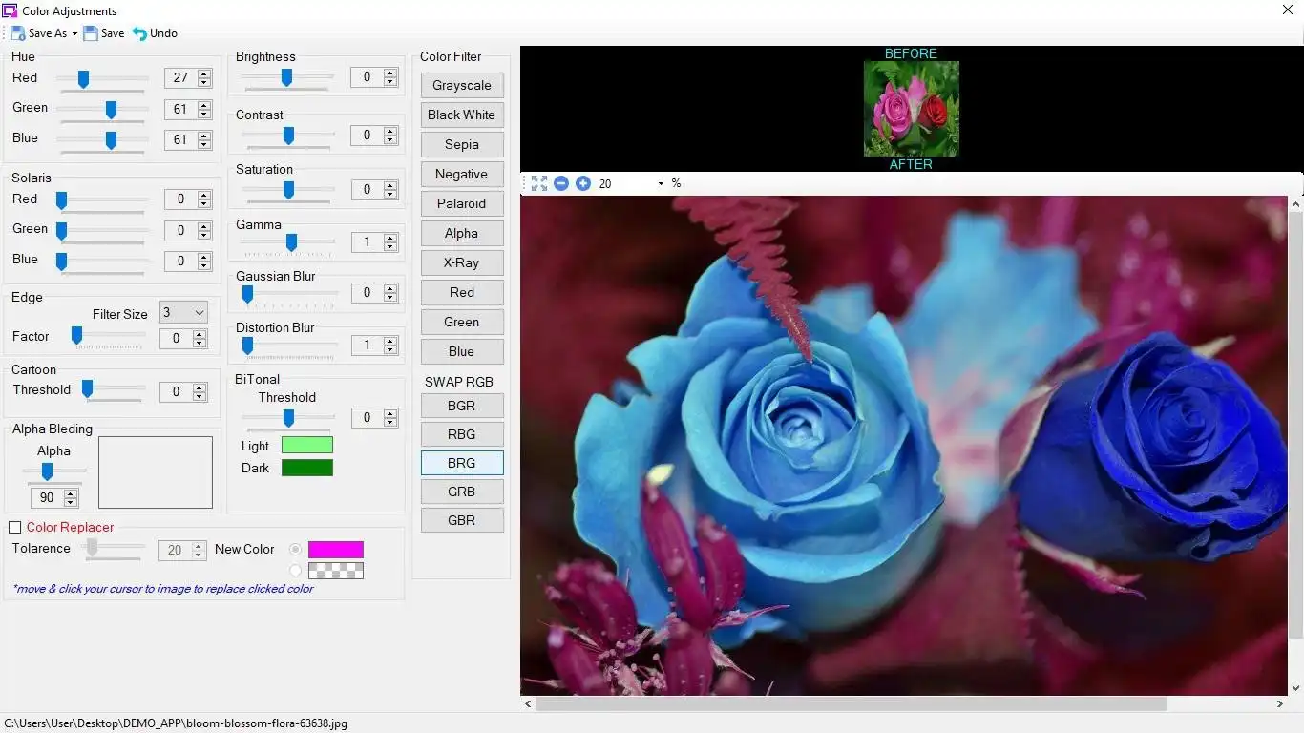Apply the Sepia filter
Viewport: 1304px width, 733px height.
462,144
